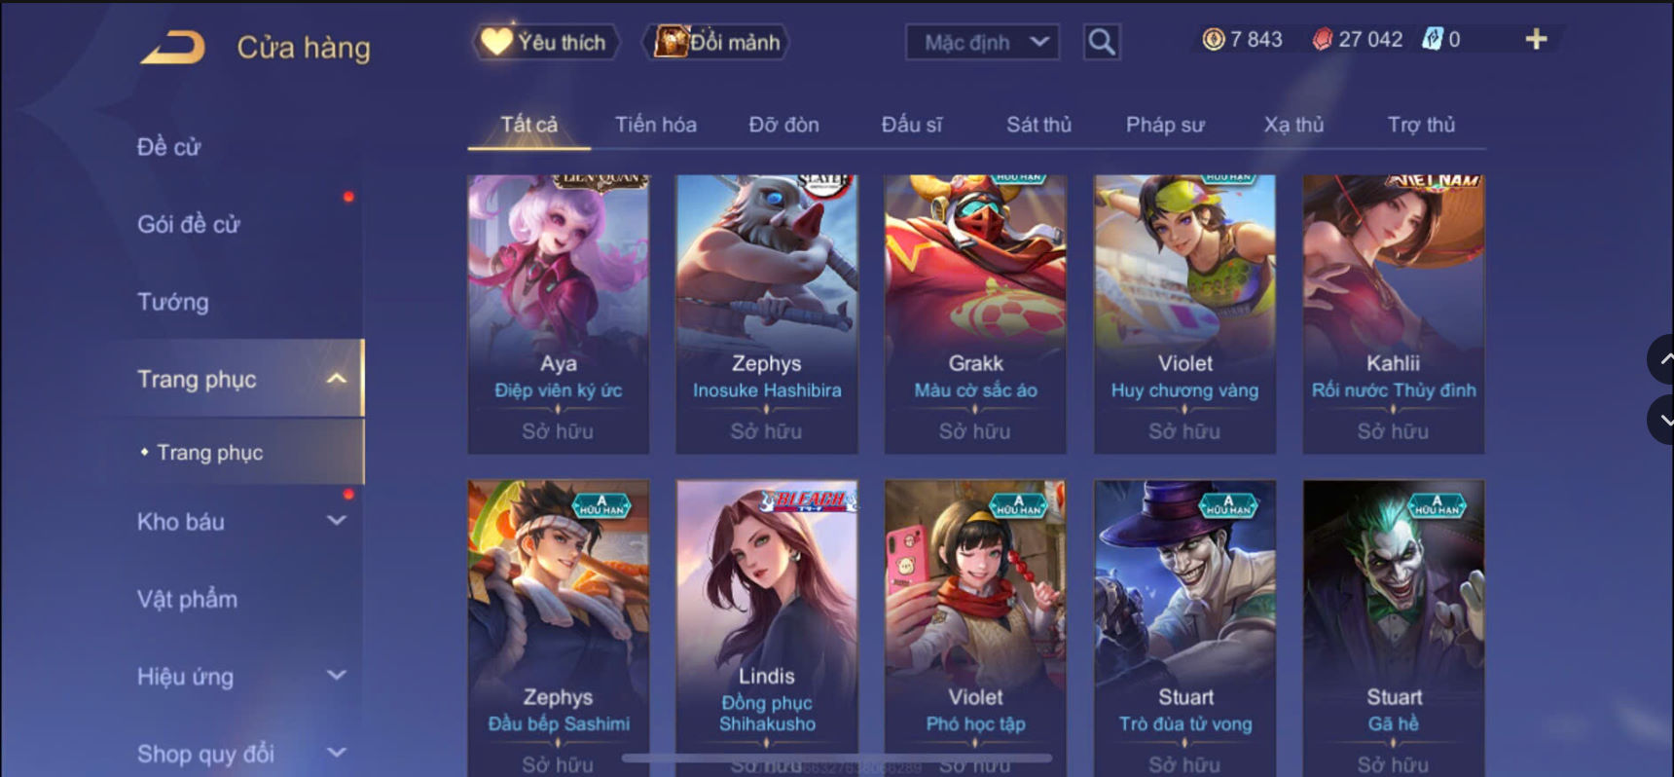Viewport: 1674px width, 777px height.
Task: Tap the red ruby currency icon
Action: click(1322, 39)
